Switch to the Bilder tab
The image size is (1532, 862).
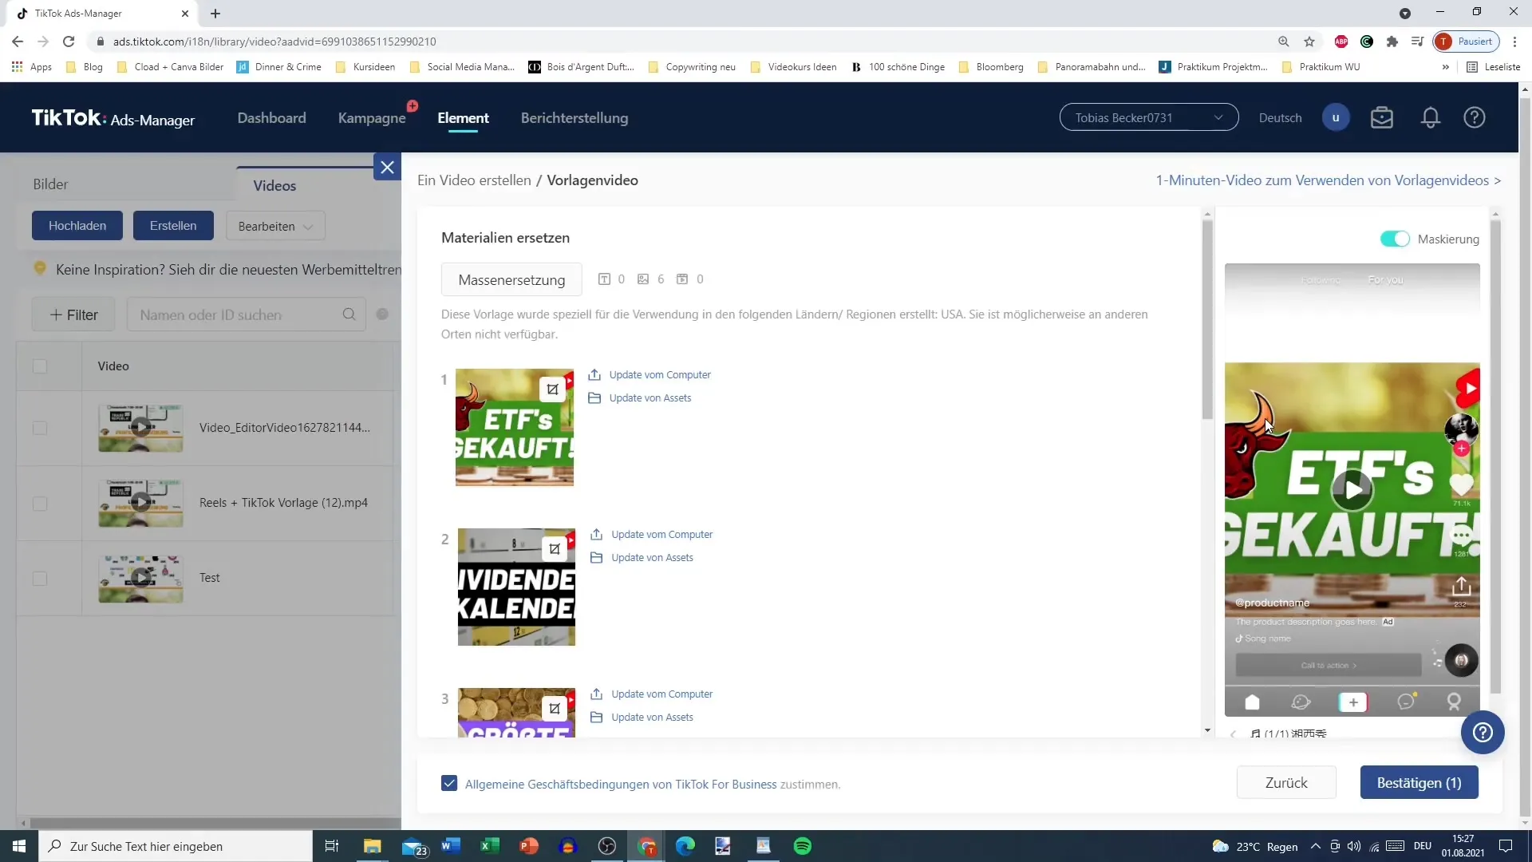click(50, 184)
